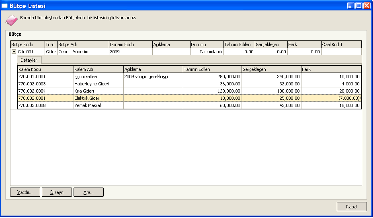
Task: Click the Yazdır... button
Action: pyautogui.click(x=25, y=192)
